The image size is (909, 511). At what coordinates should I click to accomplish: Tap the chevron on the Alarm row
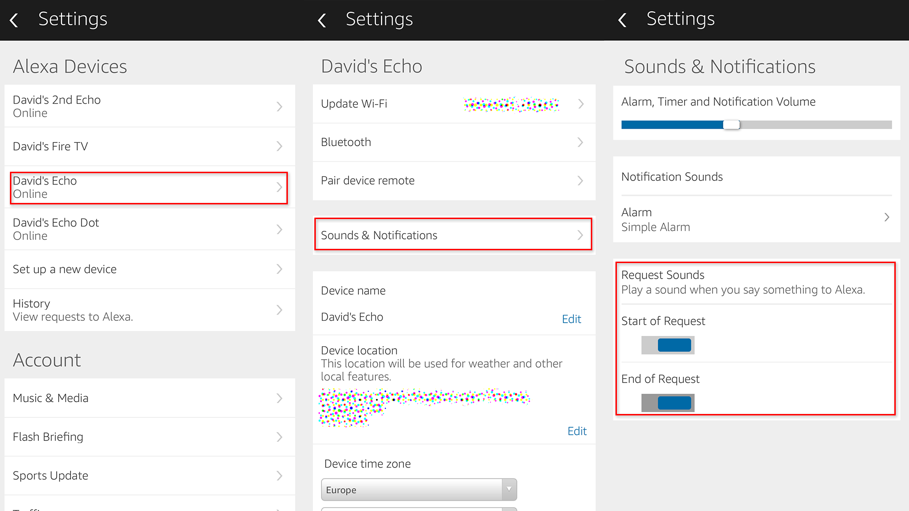pos(887,217)
